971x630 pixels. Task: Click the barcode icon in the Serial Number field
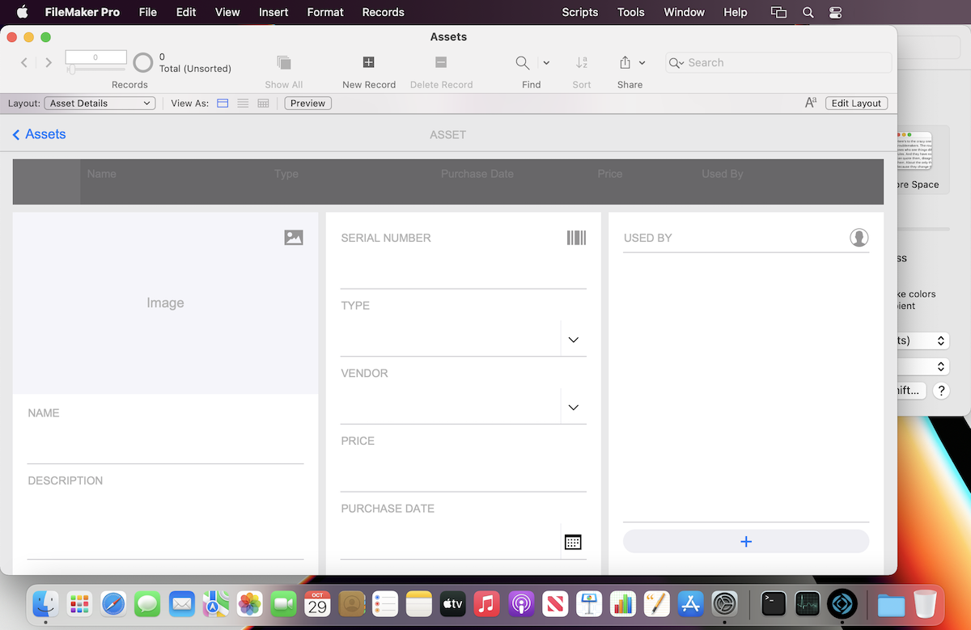pyautogui.click(x=576, y=237)
